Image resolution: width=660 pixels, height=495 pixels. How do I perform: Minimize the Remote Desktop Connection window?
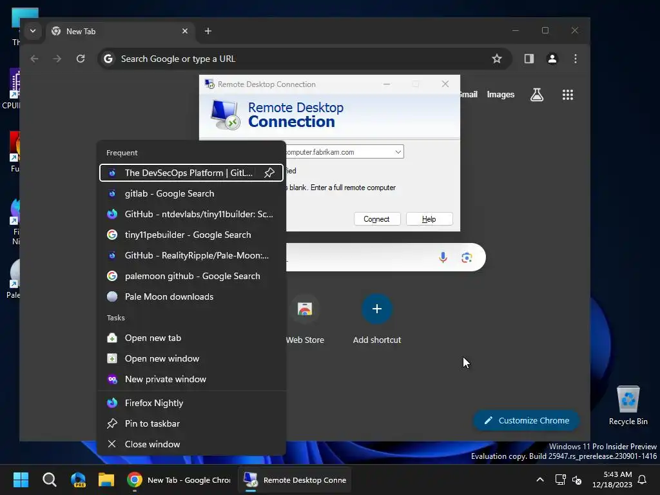click(x=387, y=84)
